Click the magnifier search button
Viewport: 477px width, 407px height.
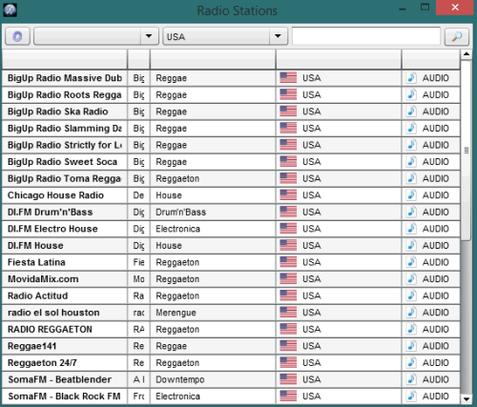pos(457,36)
